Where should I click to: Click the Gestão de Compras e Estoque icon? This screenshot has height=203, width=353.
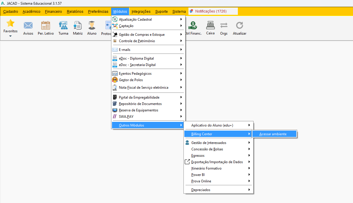(x=115, y=35)
